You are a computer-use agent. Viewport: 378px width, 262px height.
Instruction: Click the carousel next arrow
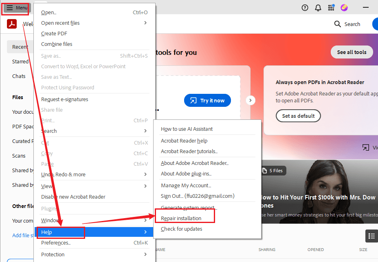(251, 100)
